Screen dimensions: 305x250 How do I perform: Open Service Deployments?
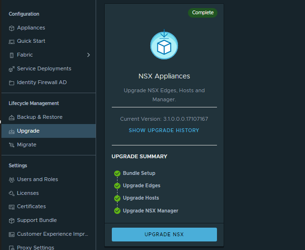[44, 68]
